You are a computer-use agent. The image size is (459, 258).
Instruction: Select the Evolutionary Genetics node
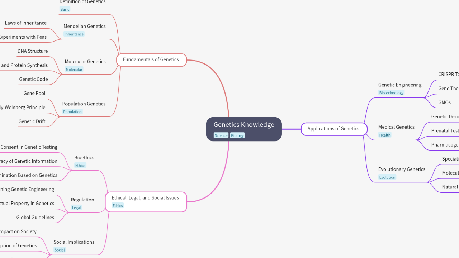coord(402,169)
